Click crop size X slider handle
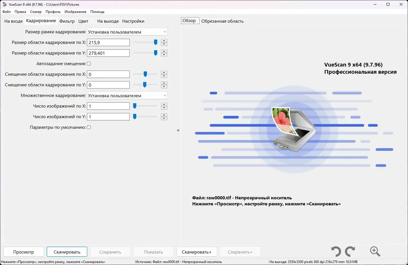Image resolution: width=408 pixels, height=265 pixels. pos(155,42)
